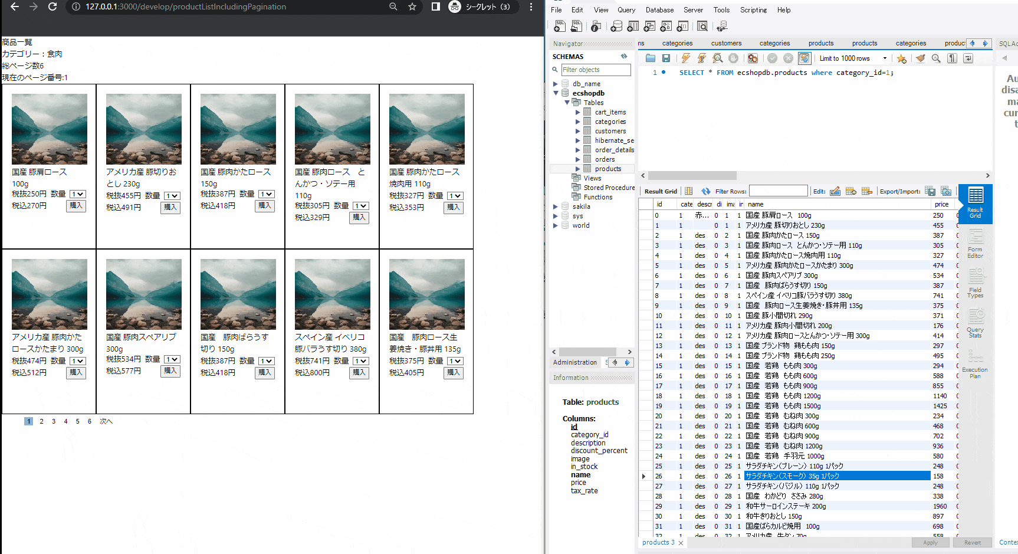Save the SQL script
1018x554 pixels.
point(666,58)
